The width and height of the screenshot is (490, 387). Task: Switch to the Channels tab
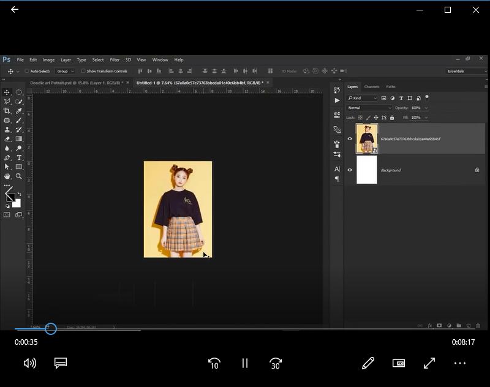point(372,87)
